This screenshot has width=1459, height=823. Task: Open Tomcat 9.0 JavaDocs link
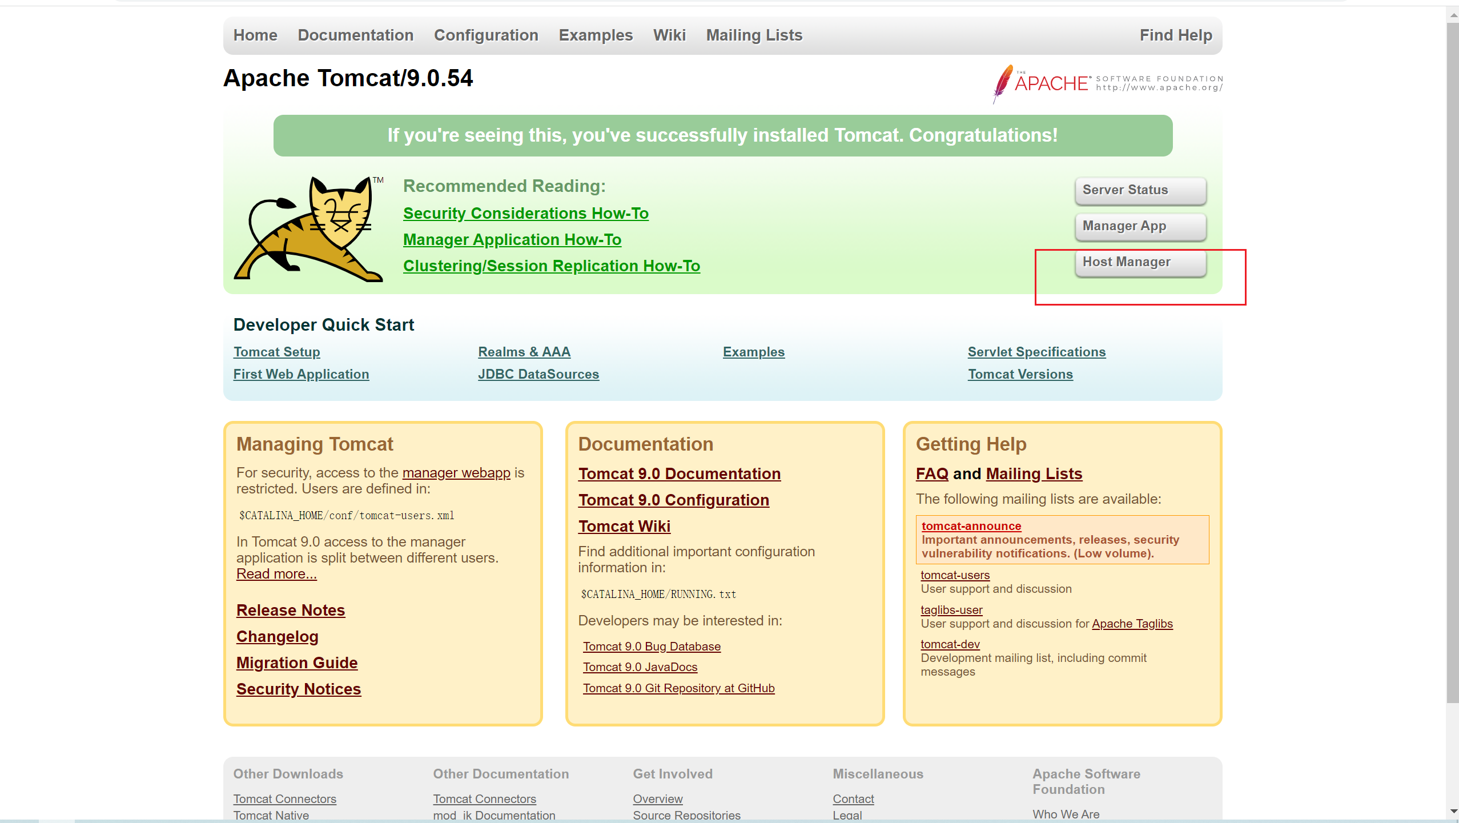pos(640,667)
